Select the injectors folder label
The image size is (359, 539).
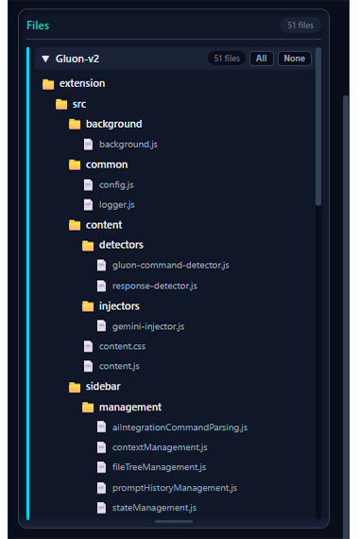click(x=119, y=306)
